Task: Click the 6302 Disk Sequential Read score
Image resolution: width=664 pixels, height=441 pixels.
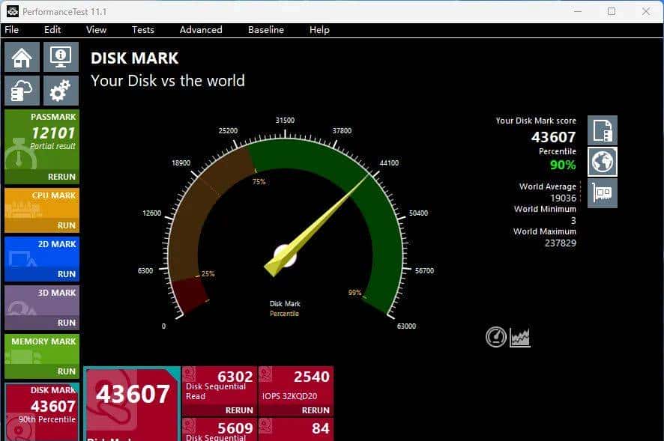Action: (x=235, y=377)
